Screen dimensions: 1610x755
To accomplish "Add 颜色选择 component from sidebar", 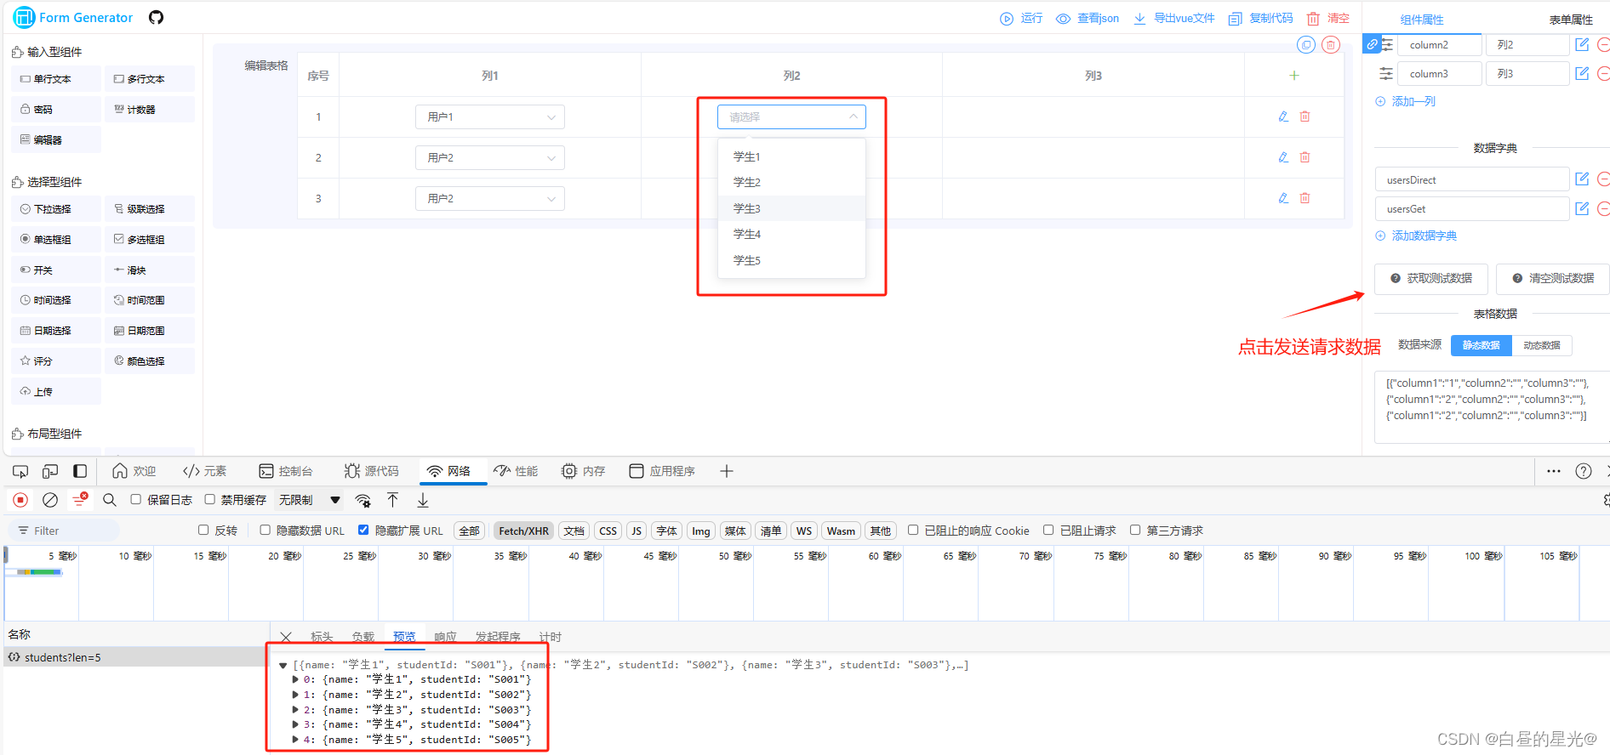I will pos(150,361).
